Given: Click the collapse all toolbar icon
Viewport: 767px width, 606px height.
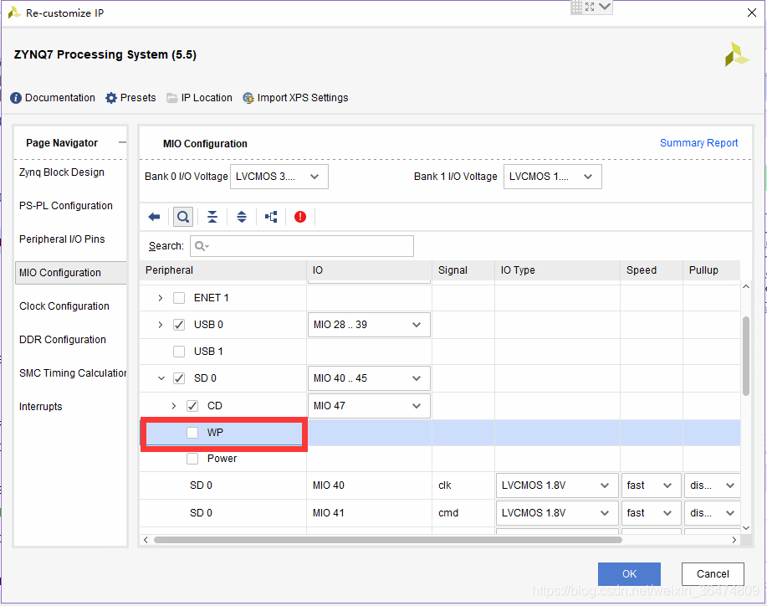Looking at the screenshot, I should click(x=212, y=217).
